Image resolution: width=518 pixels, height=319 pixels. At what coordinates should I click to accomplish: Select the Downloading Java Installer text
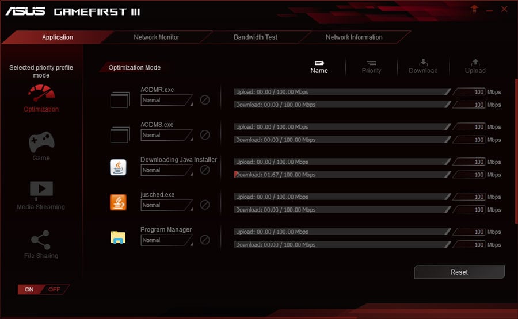click(179, 159)
